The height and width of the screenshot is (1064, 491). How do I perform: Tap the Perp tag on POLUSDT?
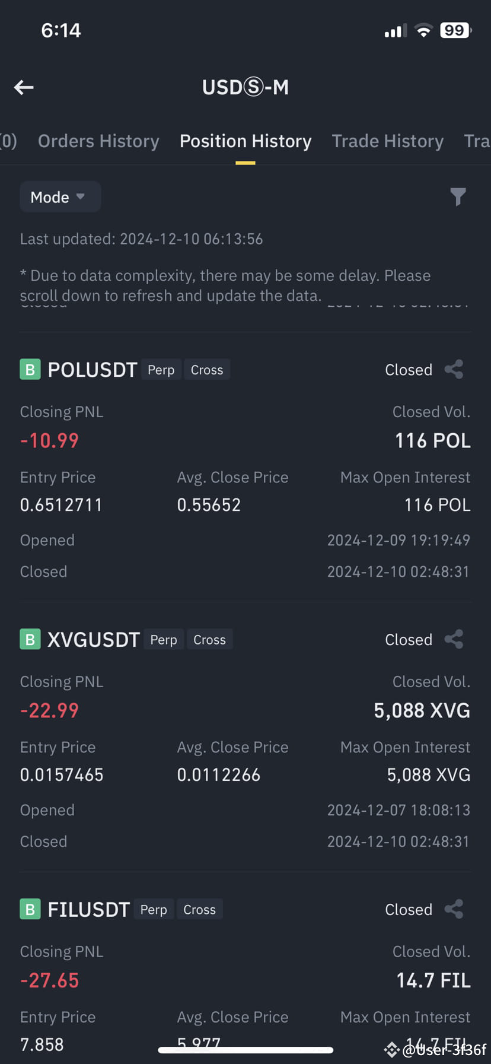coord(161,370)
